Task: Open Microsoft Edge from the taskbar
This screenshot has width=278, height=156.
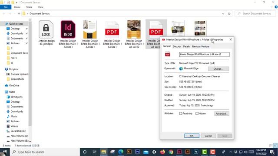Action: pos(121,152)
